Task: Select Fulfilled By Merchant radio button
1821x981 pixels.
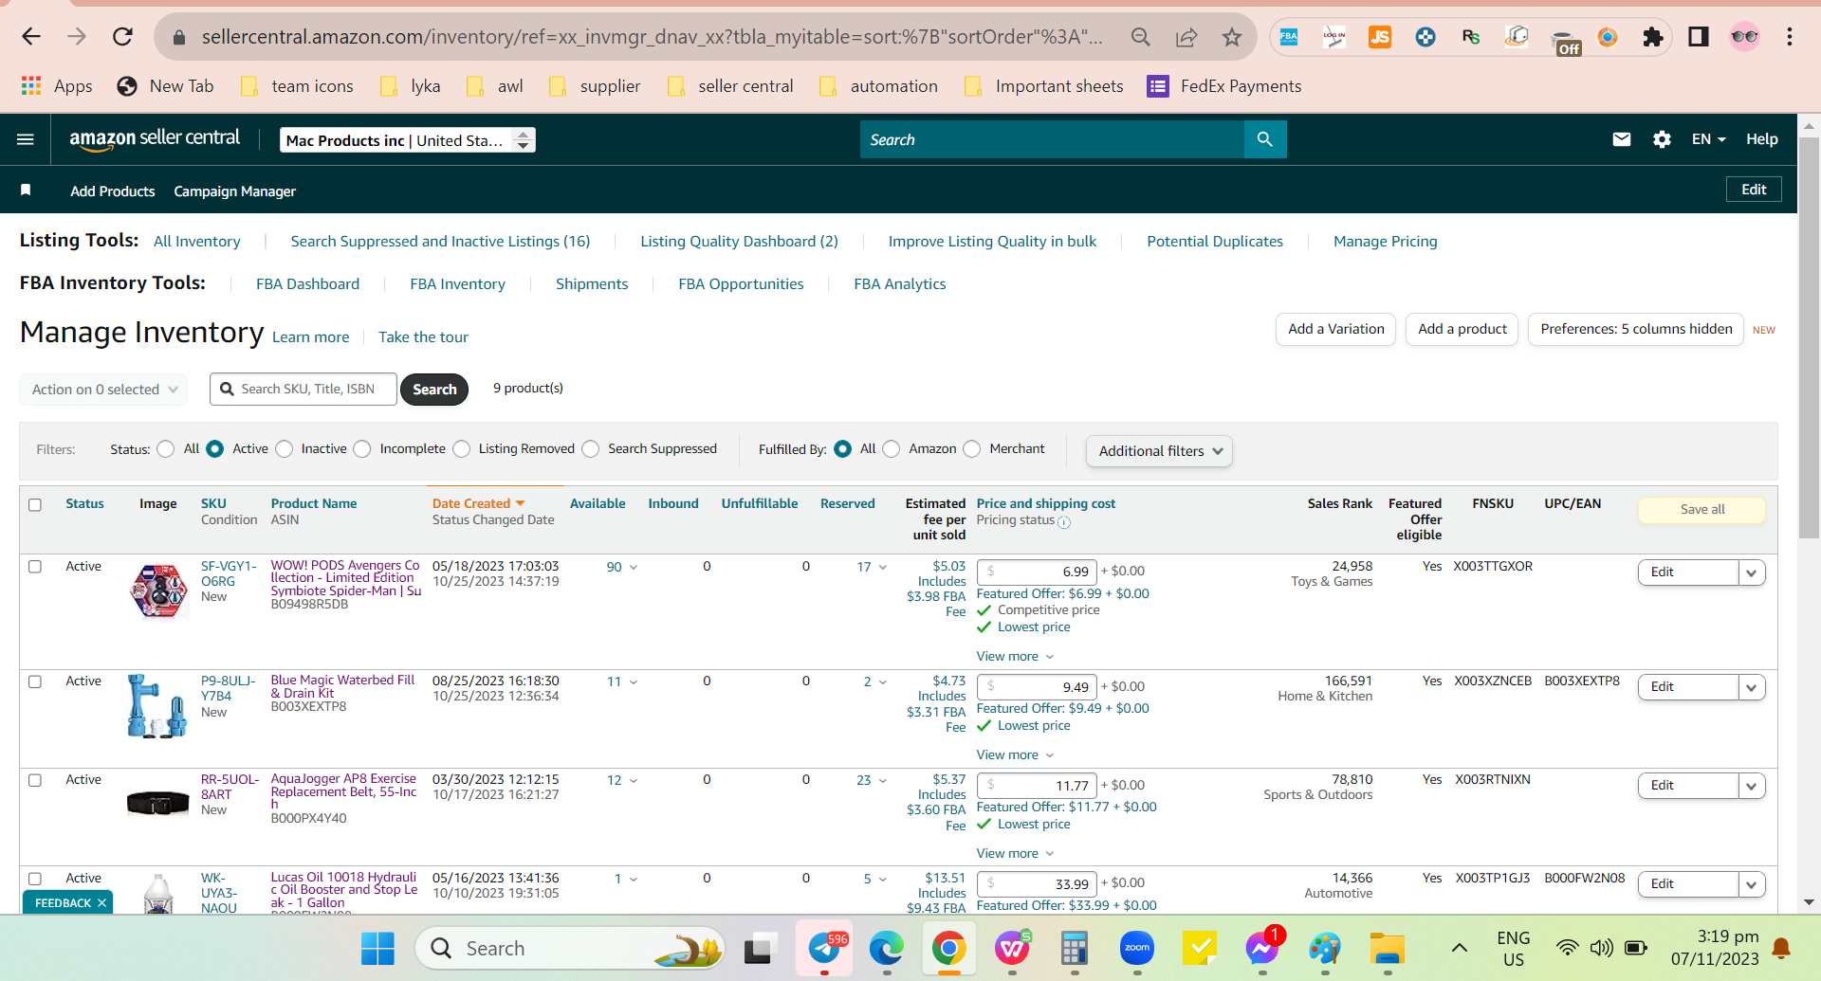Action: (x=972, y=449)
